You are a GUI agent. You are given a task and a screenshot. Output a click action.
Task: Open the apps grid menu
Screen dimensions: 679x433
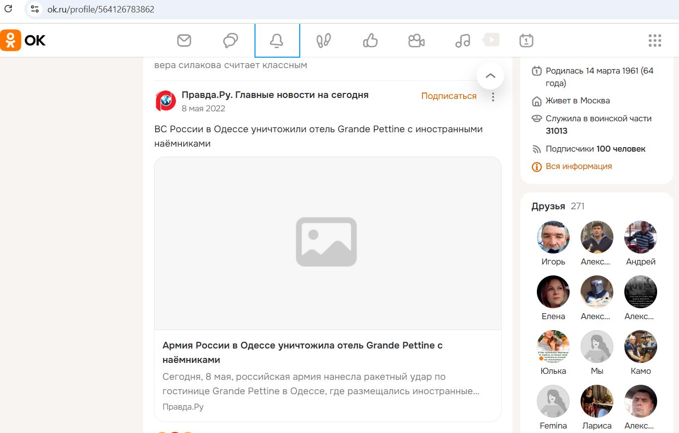tap(655, 40)
